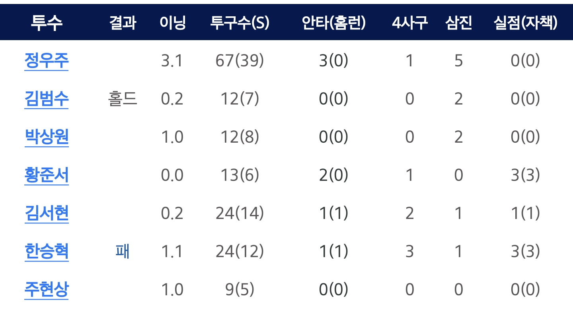The width and height of the screenshot is (573, 312).
Task: Click 정우주's 3.1 innings cell
Action: click(172, 61)
